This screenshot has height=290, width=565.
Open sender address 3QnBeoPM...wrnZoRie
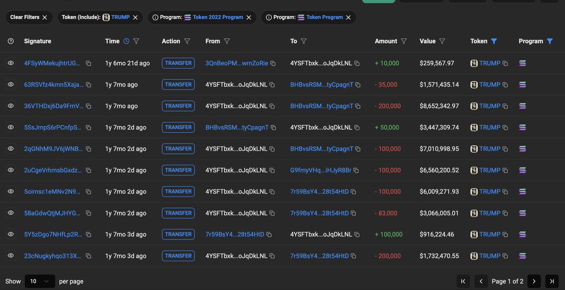[x=237, y=63]
